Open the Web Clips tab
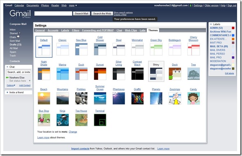The height and width of the screenshot is (156, 242). click(131, 30)
